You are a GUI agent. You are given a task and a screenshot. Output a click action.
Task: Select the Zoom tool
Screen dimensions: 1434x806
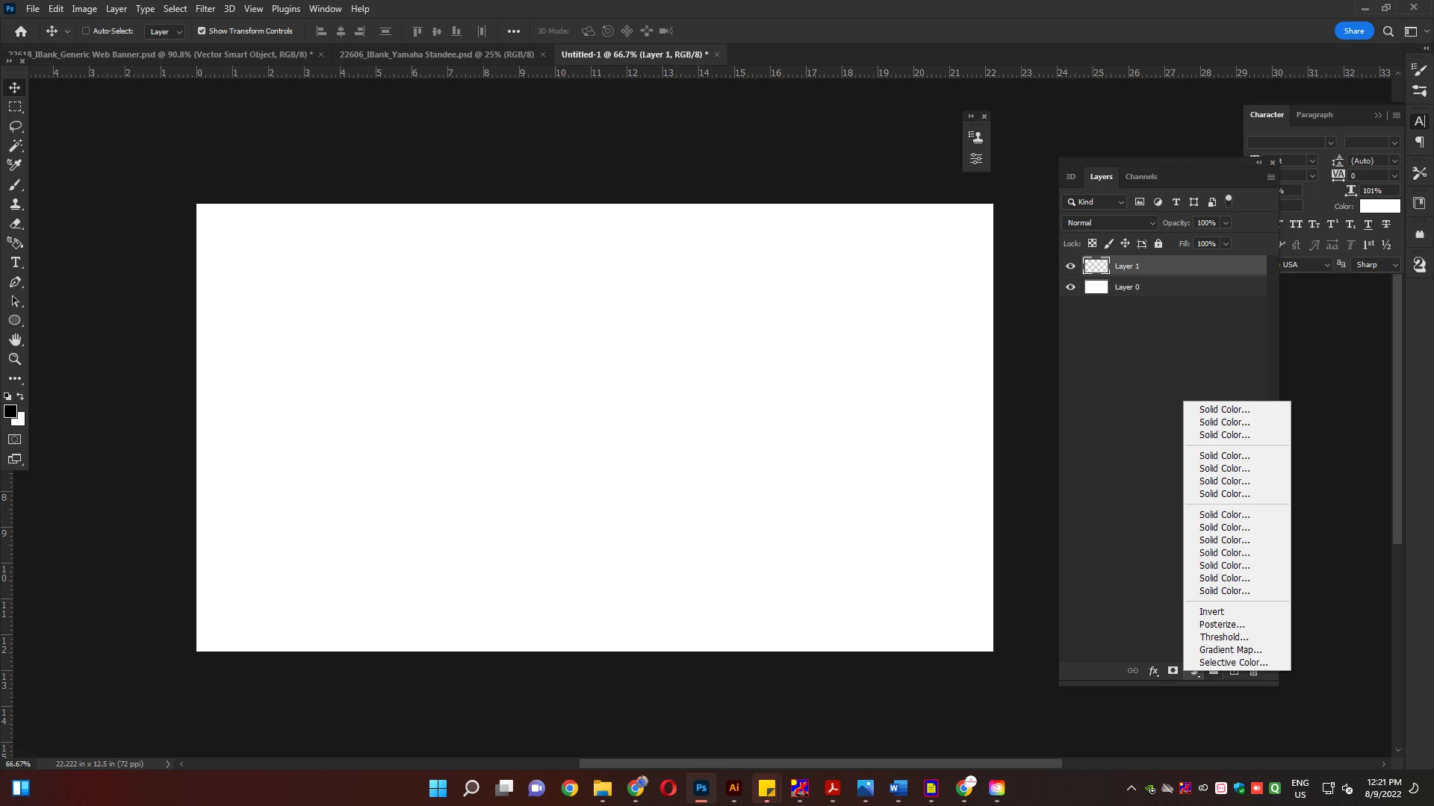(15, 359)
